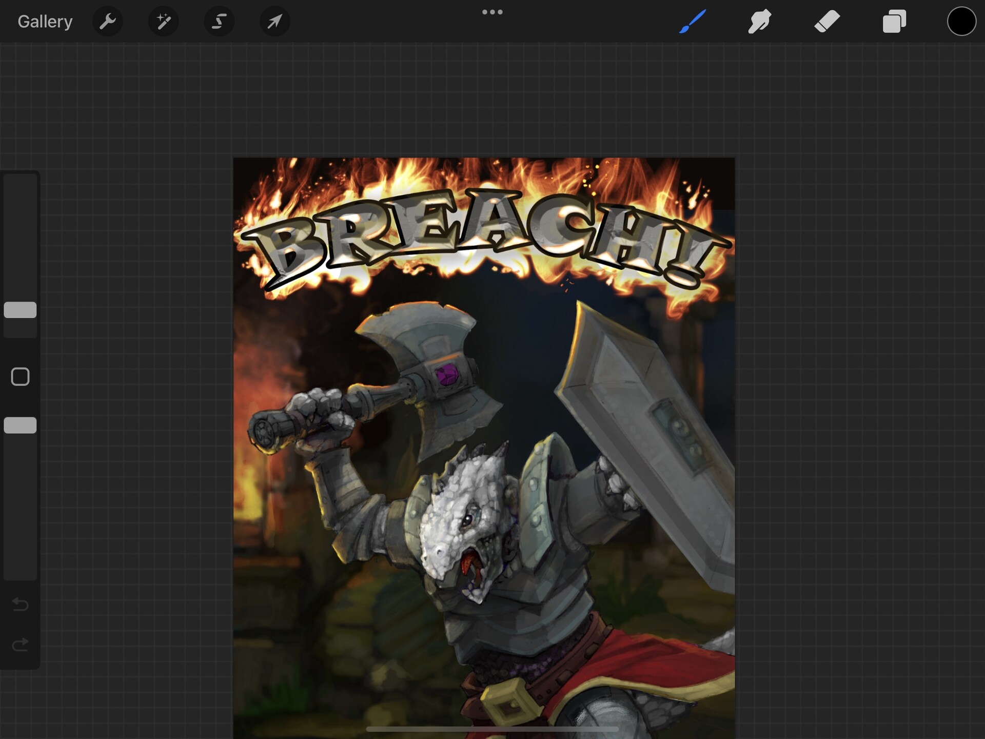Activate the Selections tool
The height and width of the screenshot is (739, 985).
(219, 21)
